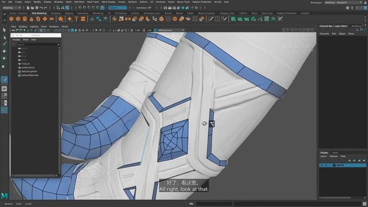Image resolution: width=368 pixels, height=207 pixels.
Task: Toggle the Symmetry: Off setting
Action: [x=144, y=7]
